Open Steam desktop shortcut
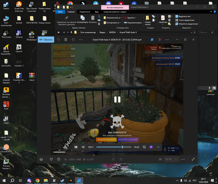This screenshot has height=184, width=218. point(6,6)
